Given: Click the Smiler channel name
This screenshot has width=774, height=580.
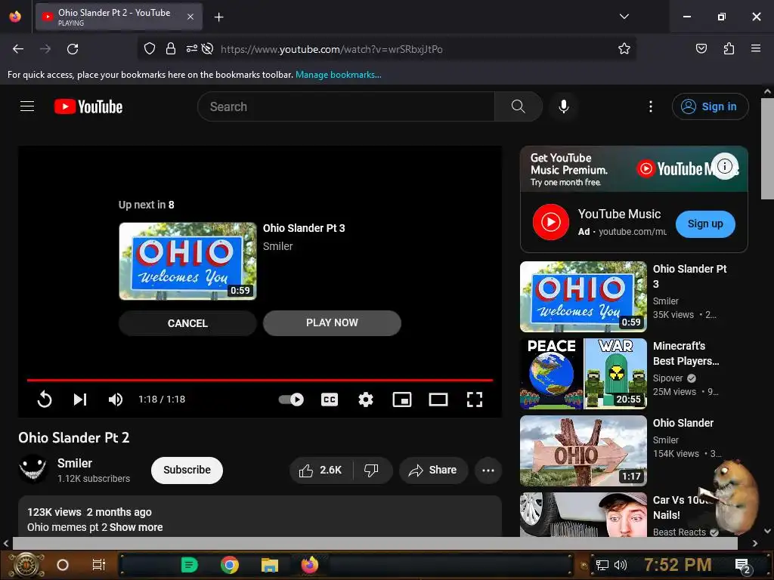Looking at the screenshot, I should [75, 463].
